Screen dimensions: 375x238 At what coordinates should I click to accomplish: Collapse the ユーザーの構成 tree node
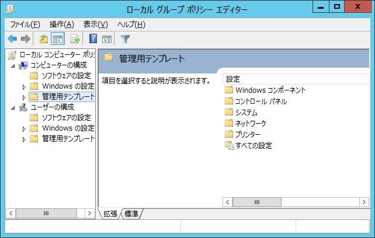pyautogui.click(x=13, y=108)
